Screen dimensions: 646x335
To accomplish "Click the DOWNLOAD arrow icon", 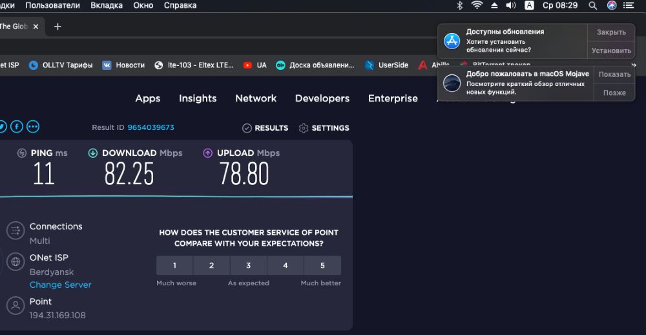I will (x=93, y=153).
